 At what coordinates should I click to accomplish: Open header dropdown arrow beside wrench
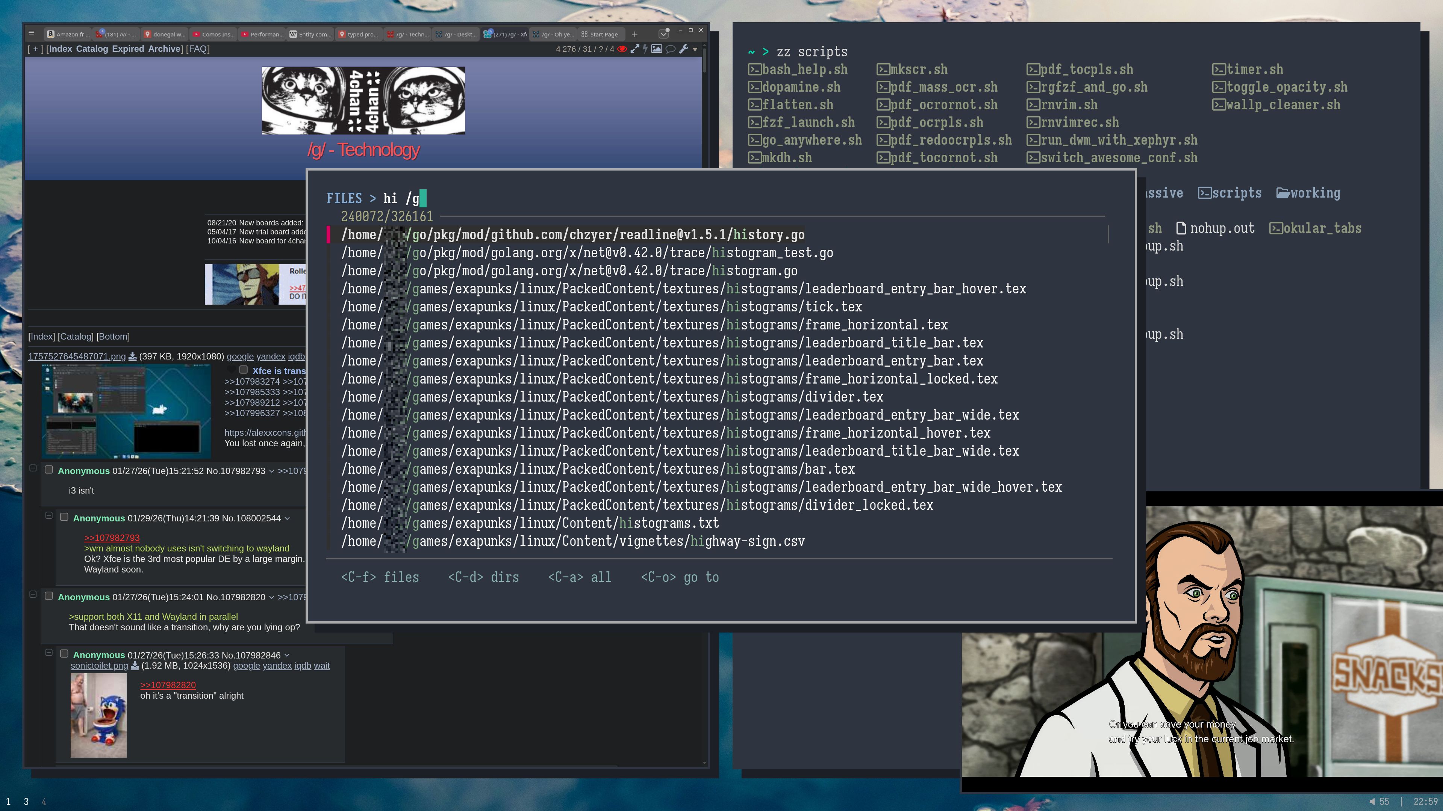pos(695,49)
